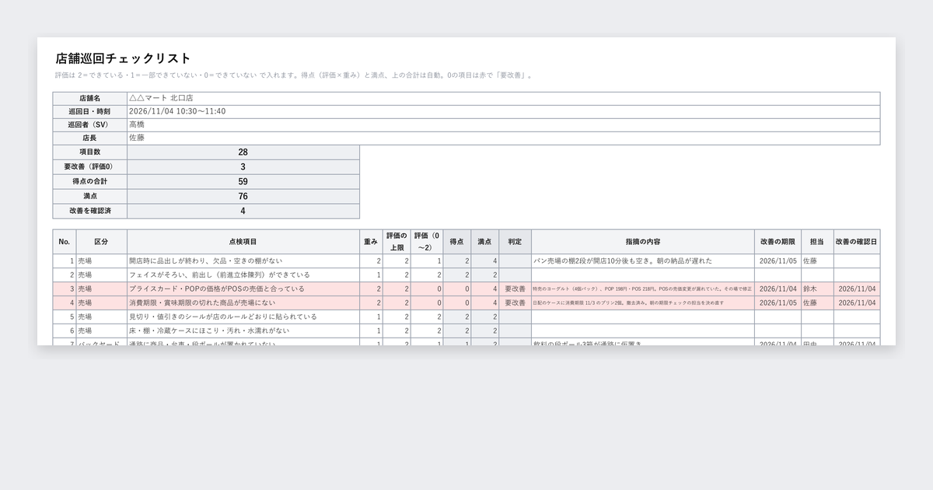Select the patroller (SV) field 高橋
The image size is (933, 490).
click(504, 125)
